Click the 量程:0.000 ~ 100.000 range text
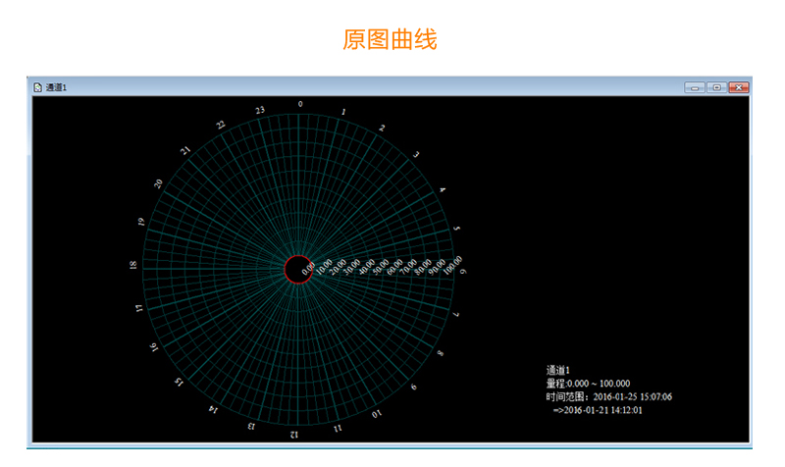Screen dimensions: 785x467 (588, 383)
